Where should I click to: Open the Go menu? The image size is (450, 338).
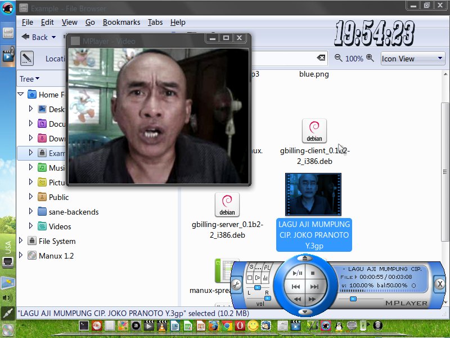coord(90,22)
